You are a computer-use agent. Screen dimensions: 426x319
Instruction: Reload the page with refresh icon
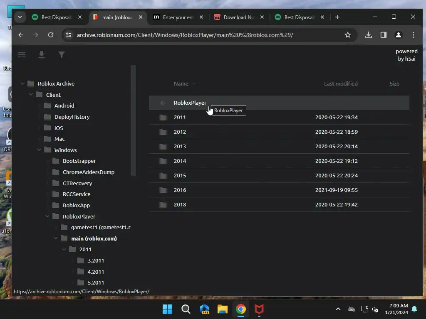(x=50, y=35)
